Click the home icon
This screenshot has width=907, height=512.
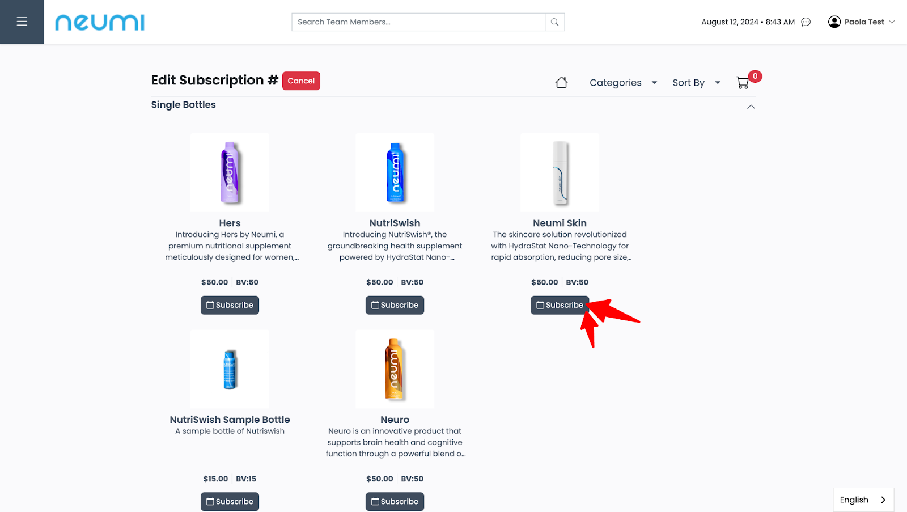561,83
